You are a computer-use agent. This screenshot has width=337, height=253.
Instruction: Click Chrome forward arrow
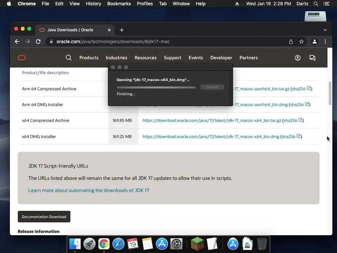click(28, 42)
